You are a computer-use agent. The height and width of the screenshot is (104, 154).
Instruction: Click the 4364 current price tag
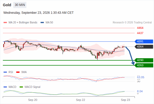[144, 47]
